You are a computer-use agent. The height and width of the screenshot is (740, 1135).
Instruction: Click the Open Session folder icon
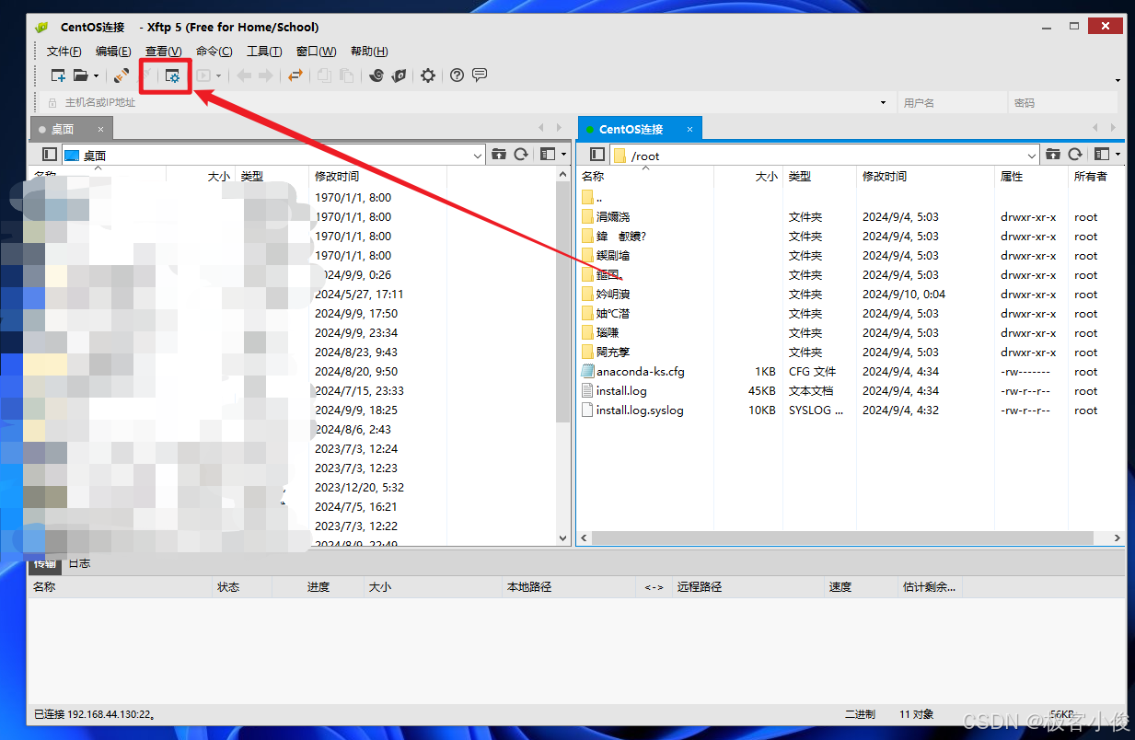click(x=81, y=75)
